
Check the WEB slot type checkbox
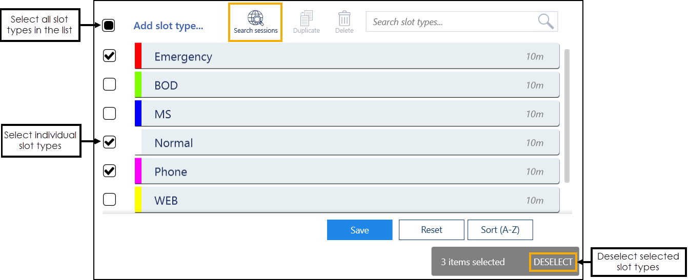click(x=110, y=199)
